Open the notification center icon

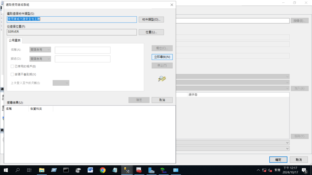(304, 170)
